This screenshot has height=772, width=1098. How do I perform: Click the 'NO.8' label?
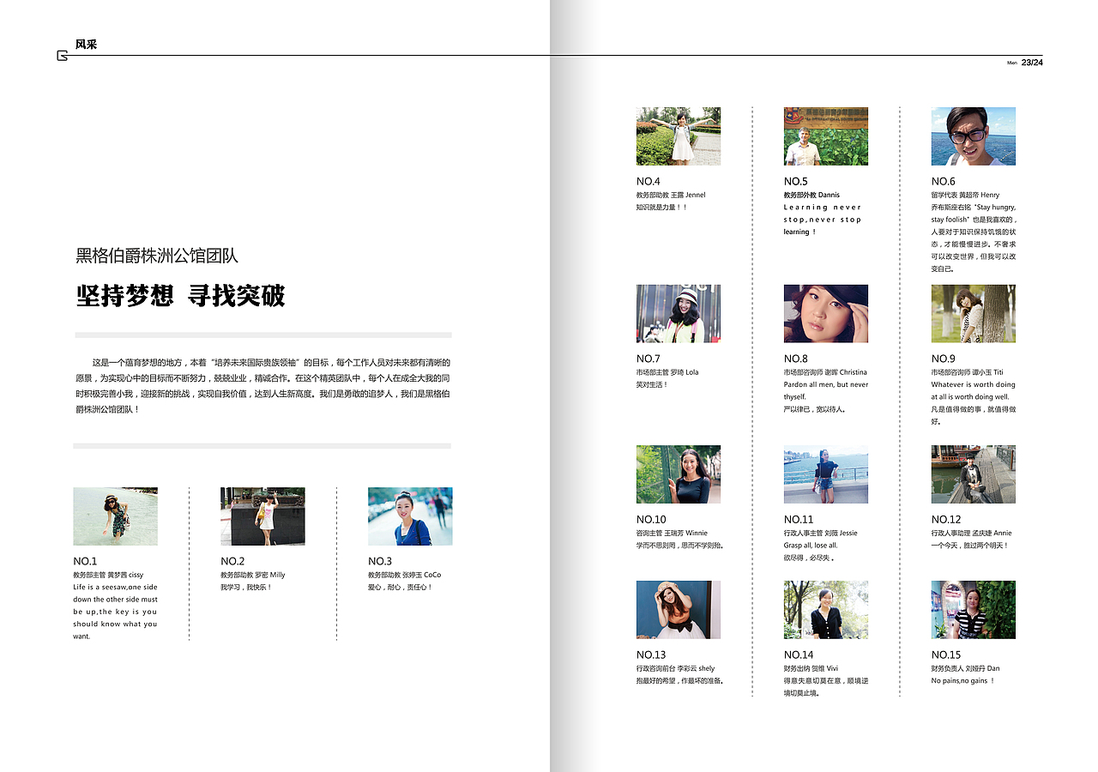(x=796, y=359)
